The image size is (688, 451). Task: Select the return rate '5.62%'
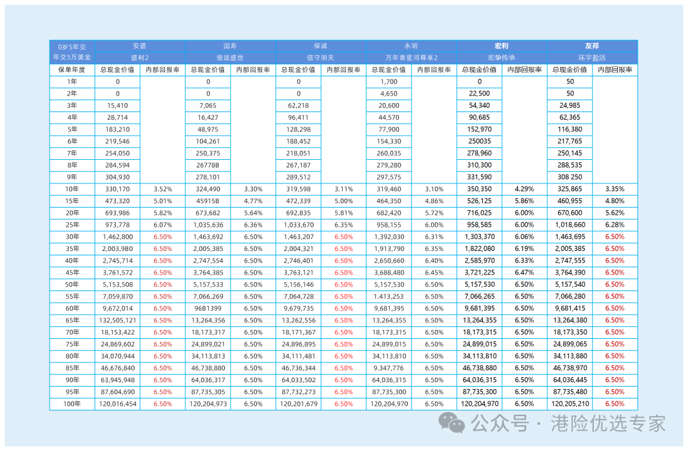click(x=615, y=213)
